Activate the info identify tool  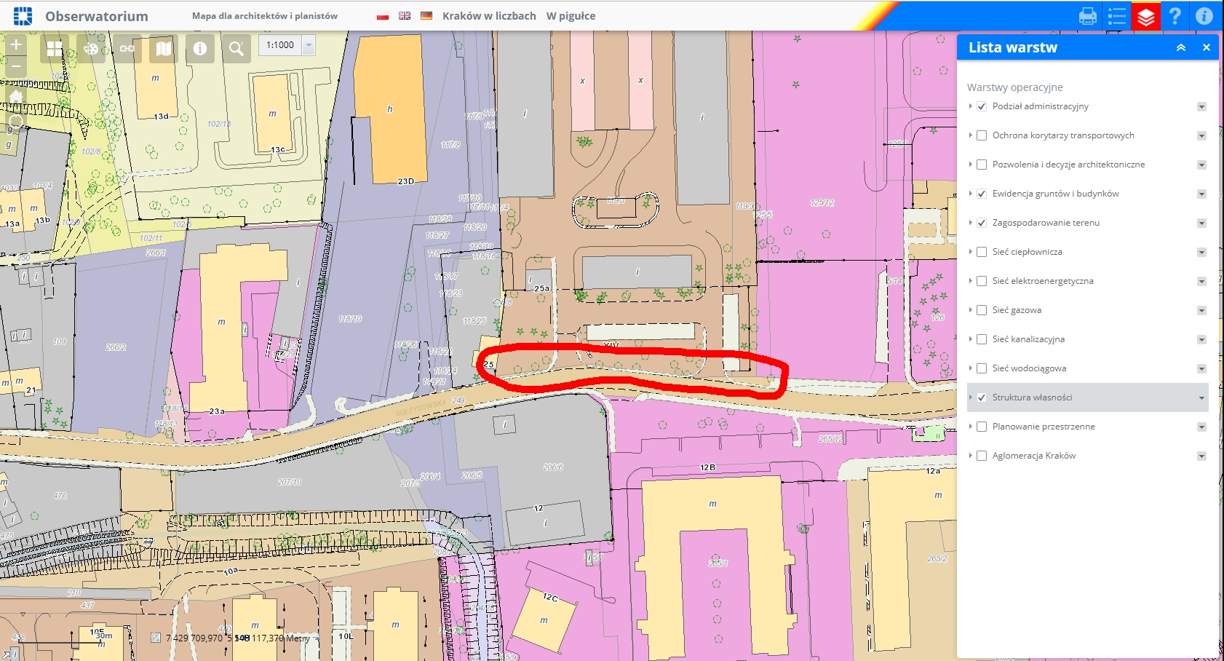[x=200, y=49]
